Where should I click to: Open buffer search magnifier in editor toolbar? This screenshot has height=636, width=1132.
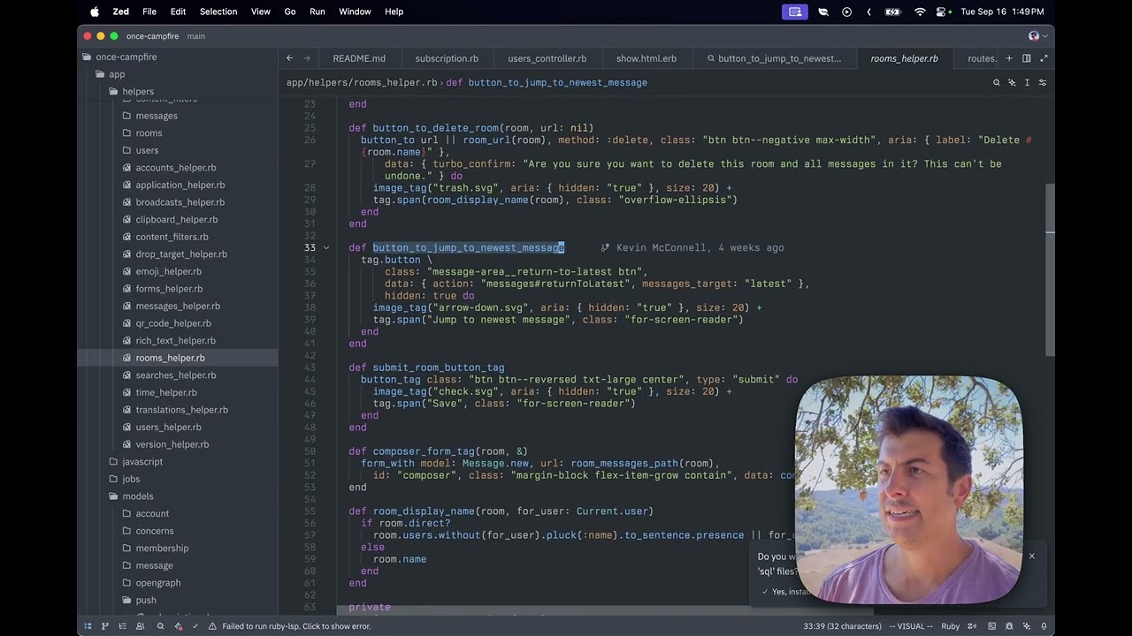point(996,82)
